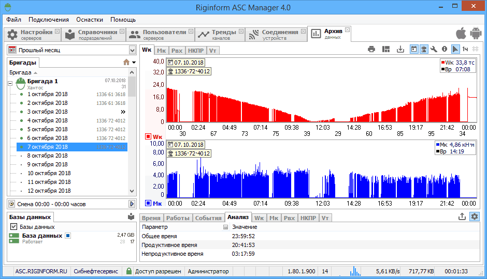
Task: Select 4 октября 2018 in tree
Action: point(47,120)
